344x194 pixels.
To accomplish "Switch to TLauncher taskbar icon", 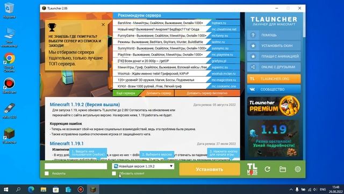I will (x=93, y=189).
